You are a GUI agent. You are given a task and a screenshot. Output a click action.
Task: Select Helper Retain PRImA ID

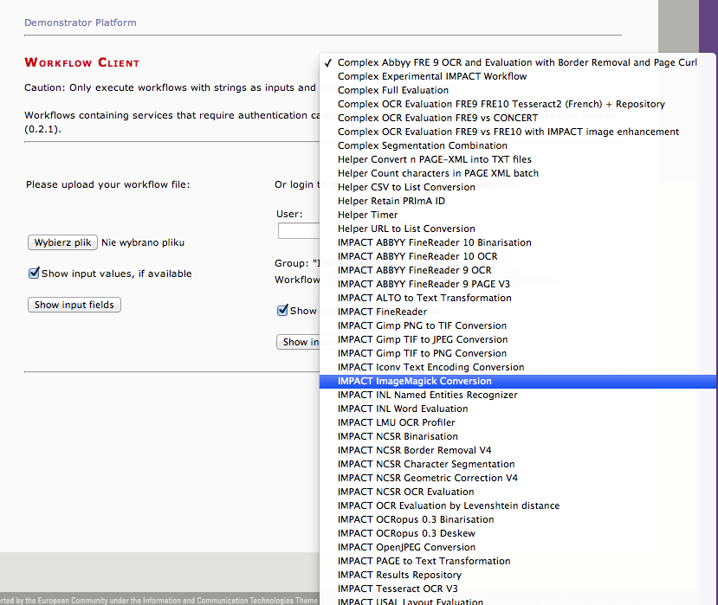click(x=517, y=201)
